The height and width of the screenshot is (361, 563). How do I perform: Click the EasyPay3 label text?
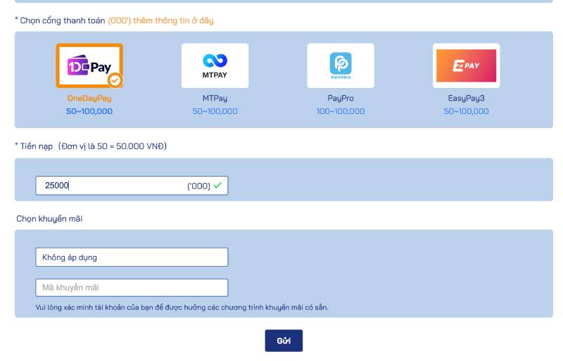466,98
